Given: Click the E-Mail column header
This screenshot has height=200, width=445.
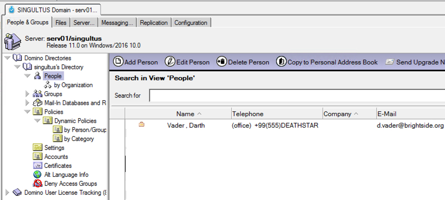Looking at the screenshot, I should click(x=411, y=114).
